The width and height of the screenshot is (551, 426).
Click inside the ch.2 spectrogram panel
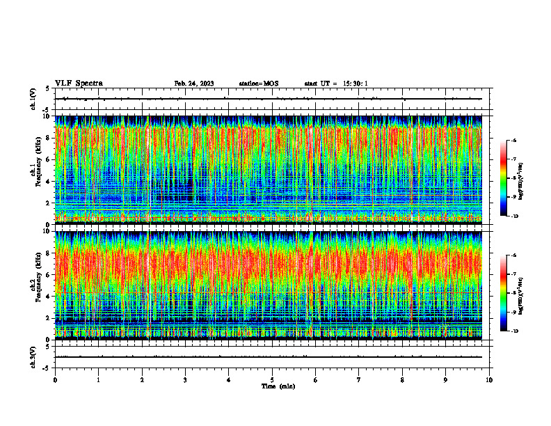pyautogui.click(x=269, y=285)
